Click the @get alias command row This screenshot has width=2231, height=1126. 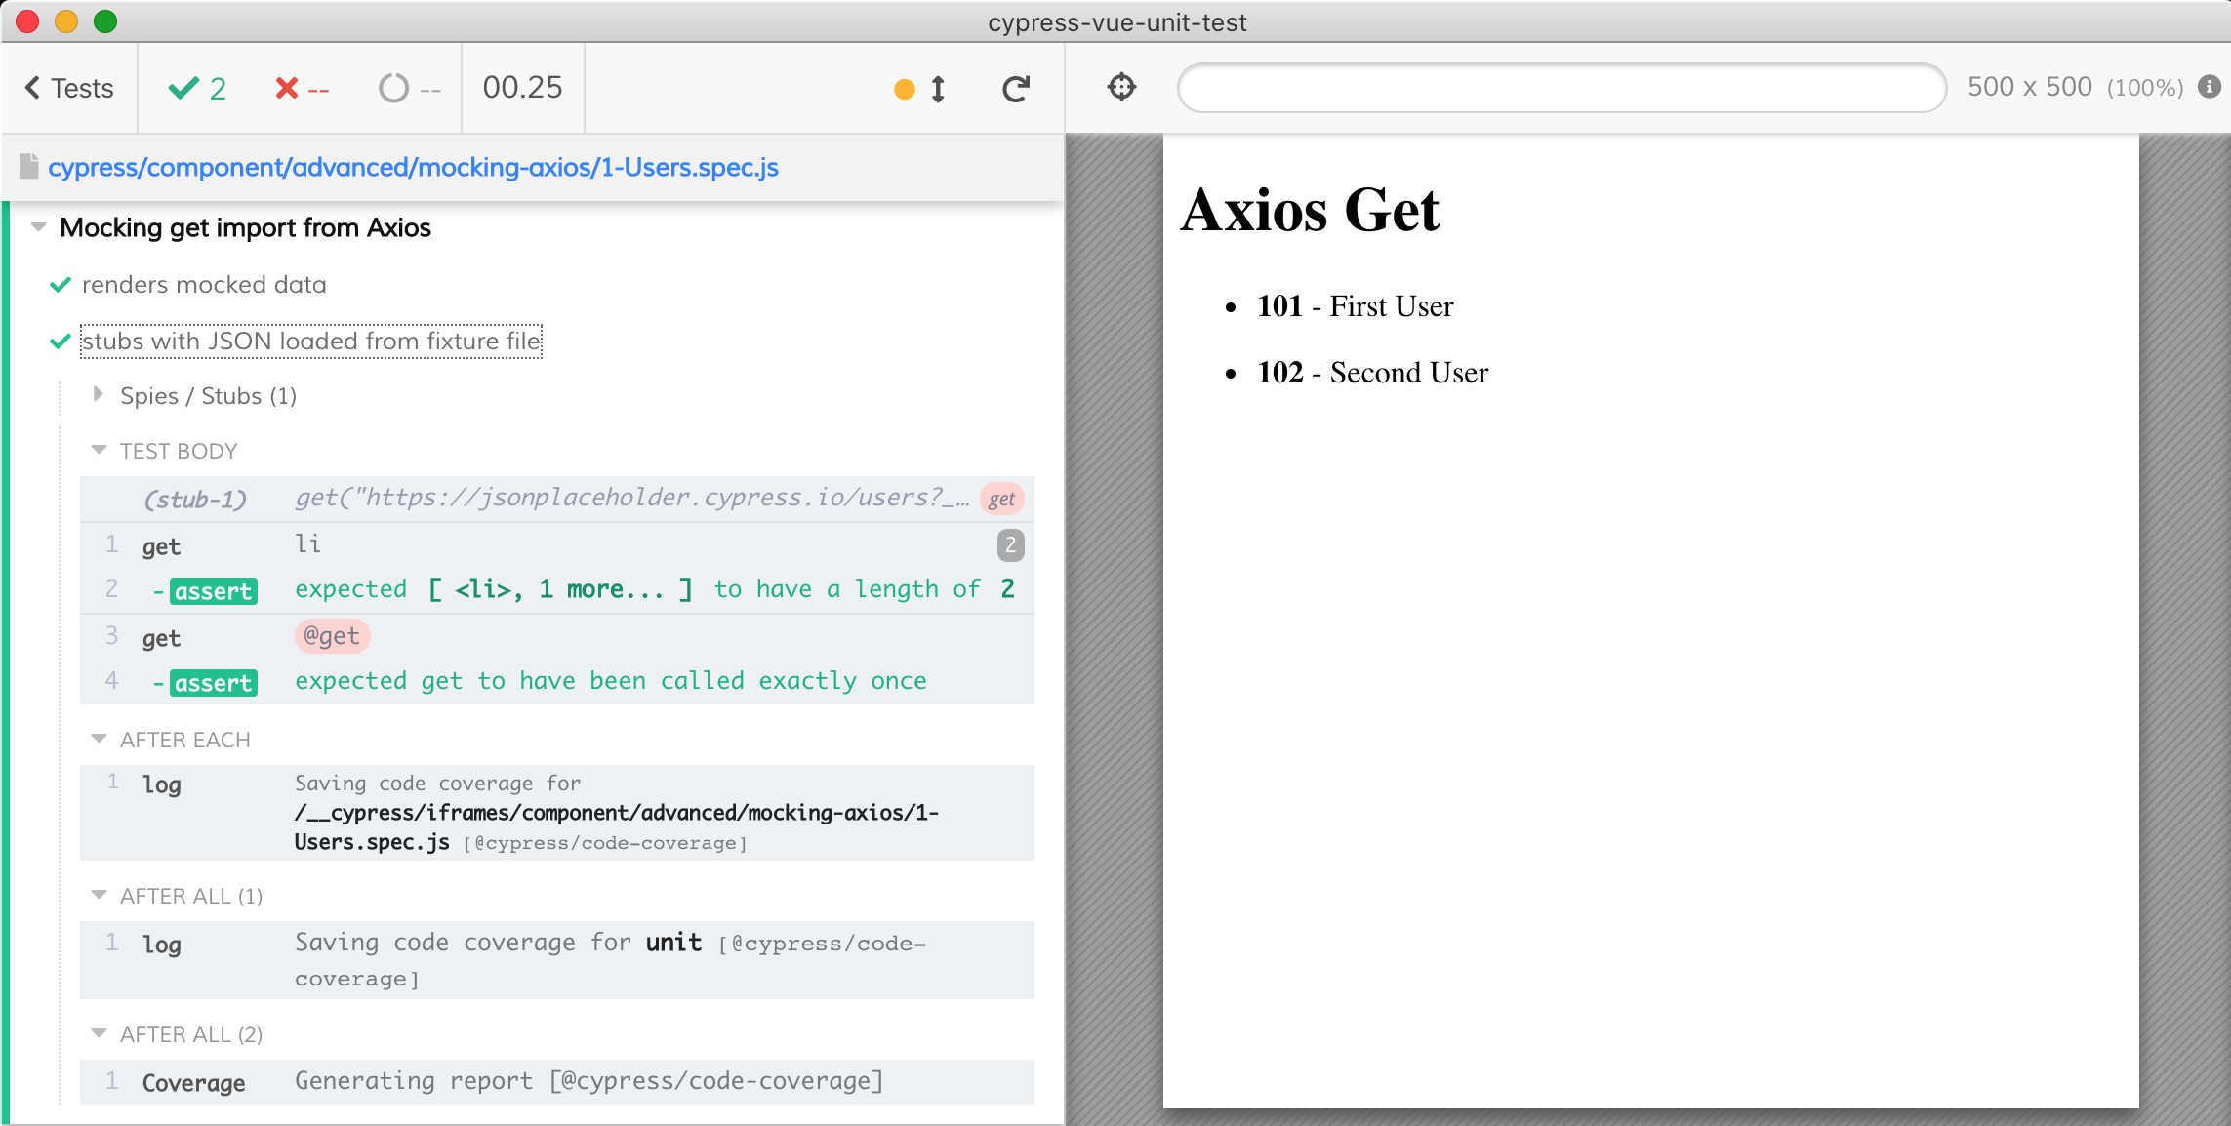[x=557, y=637]
